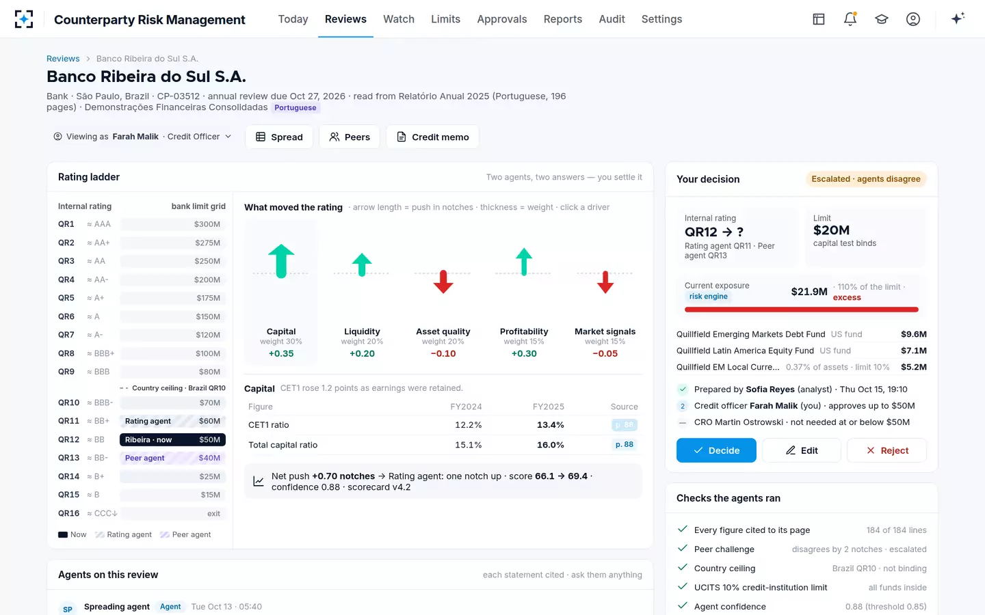Click step 2 badge for Credit officer
This screenshot has height=615, width=985.
682,406
